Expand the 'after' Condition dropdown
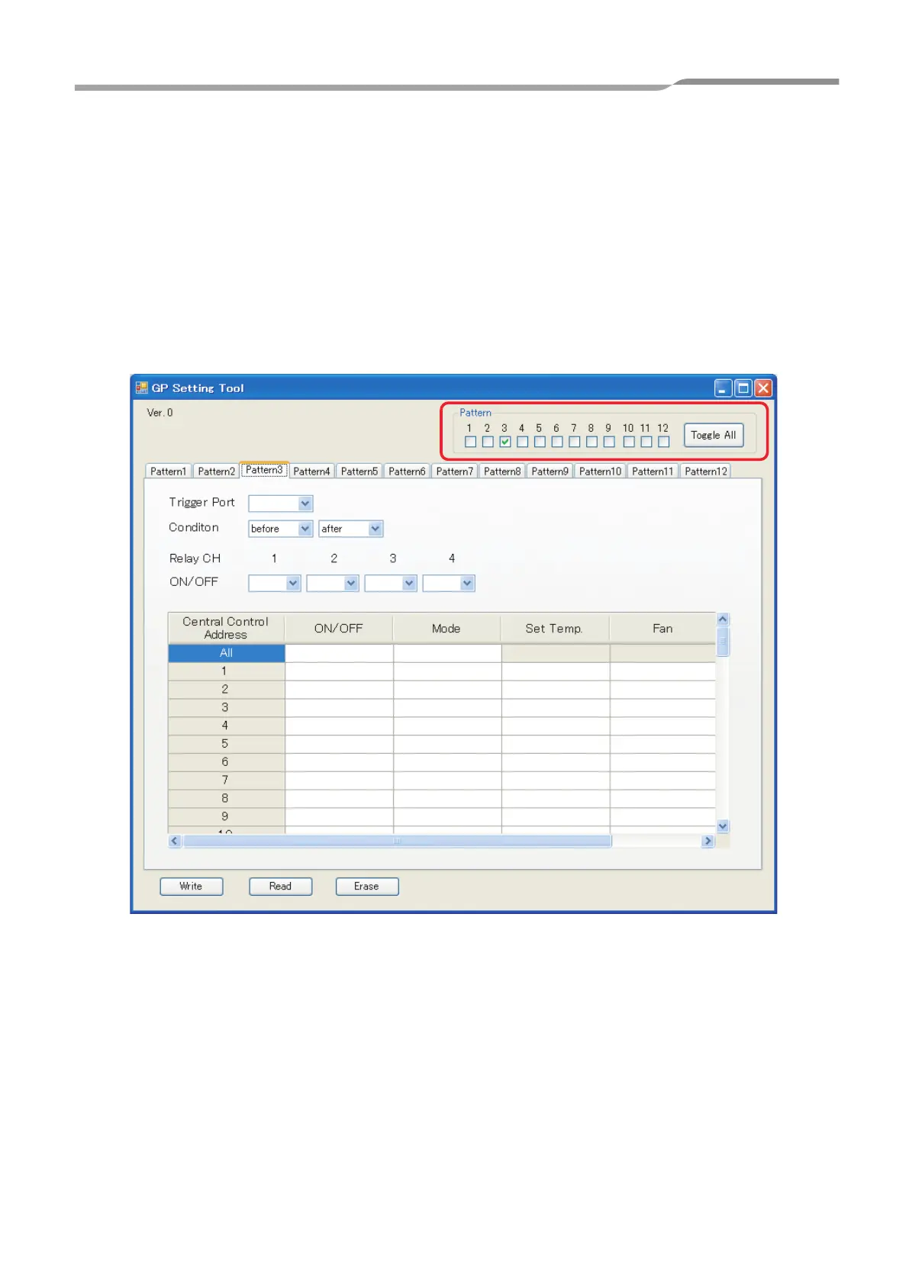The height and width of the screenshot is (1284, 909). pos(351,529)
